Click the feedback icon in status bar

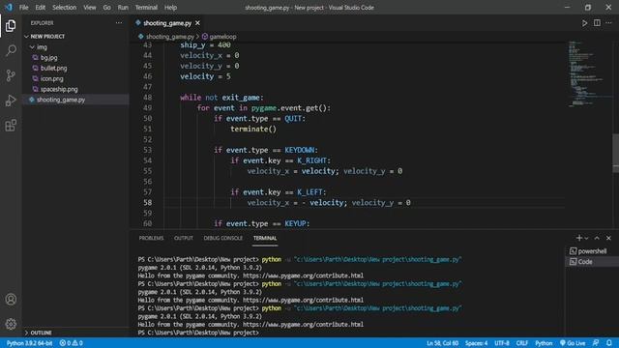click(596, 343)
